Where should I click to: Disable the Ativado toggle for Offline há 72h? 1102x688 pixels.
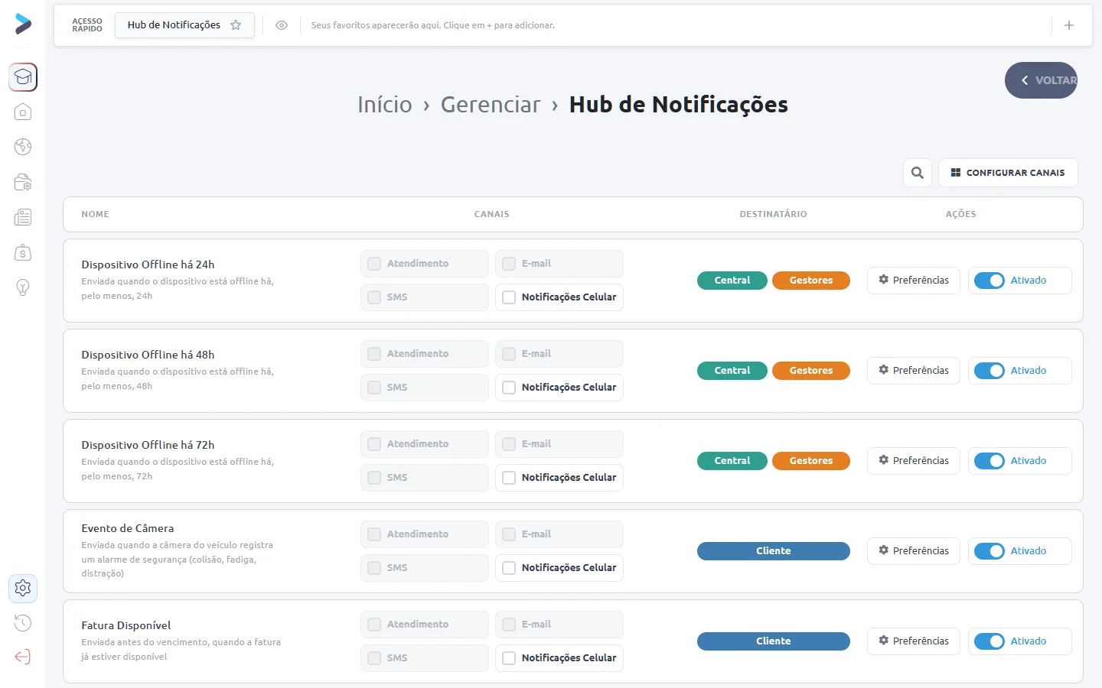point(990,461)
